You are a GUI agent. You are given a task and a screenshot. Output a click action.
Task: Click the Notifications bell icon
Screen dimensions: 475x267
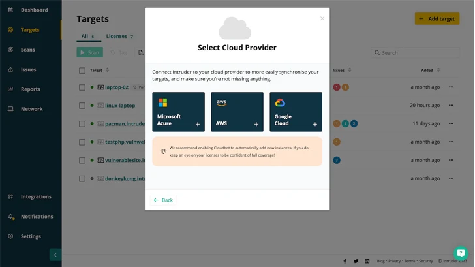coord(10,216)
